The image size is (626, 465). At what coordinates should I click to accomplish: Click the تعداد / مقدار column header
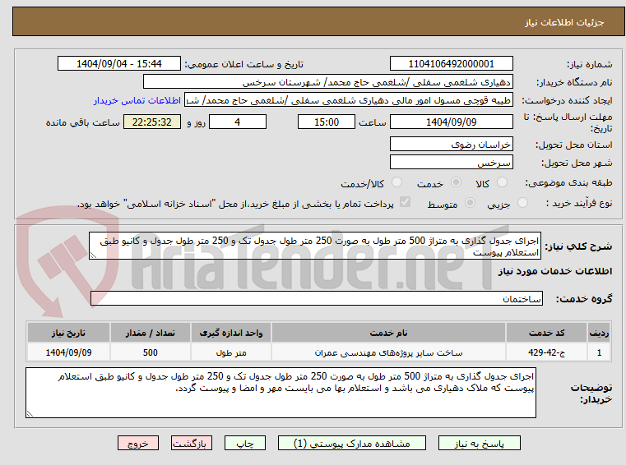(150, 333)
